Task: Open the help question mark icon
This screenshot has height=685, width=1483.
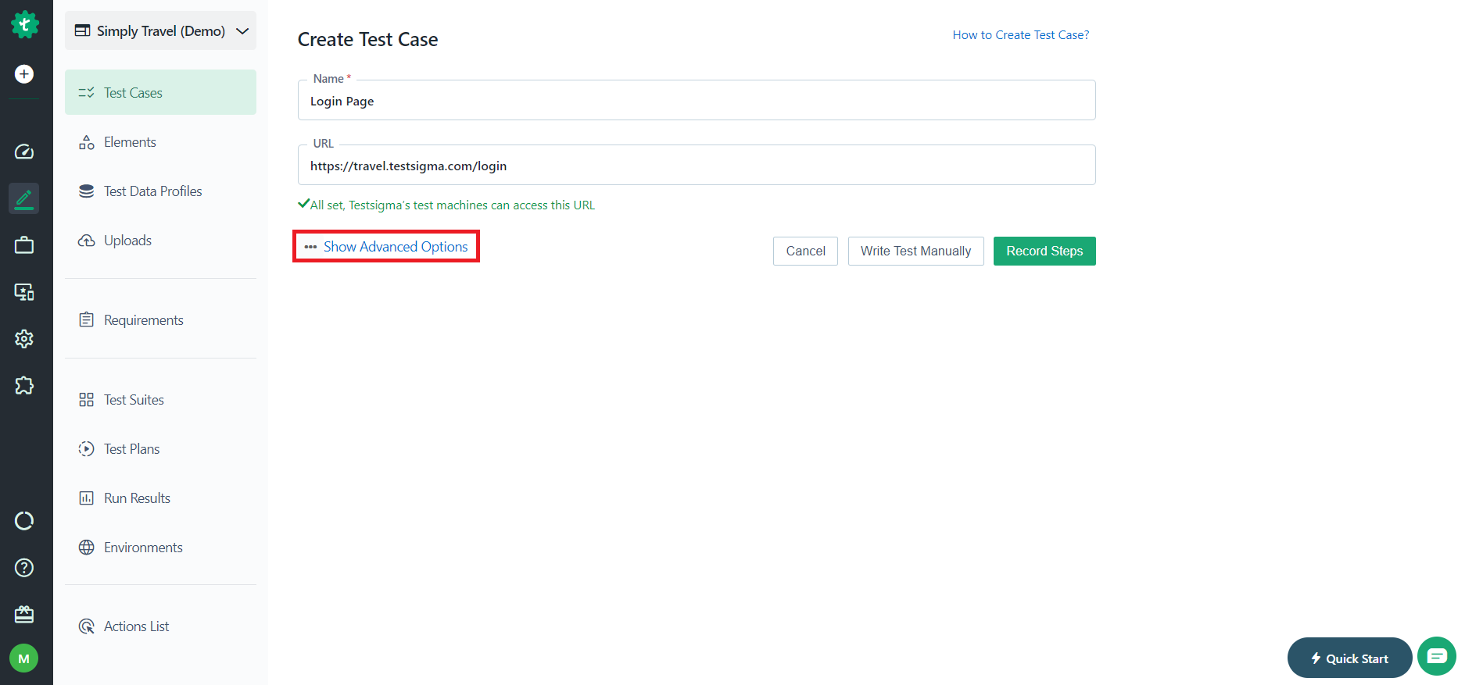Action: [x=24, y=568]
